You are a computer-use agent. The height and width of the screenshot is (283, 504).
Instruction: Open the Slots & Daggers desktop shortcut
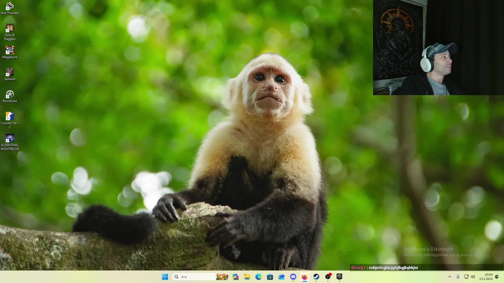10,32
